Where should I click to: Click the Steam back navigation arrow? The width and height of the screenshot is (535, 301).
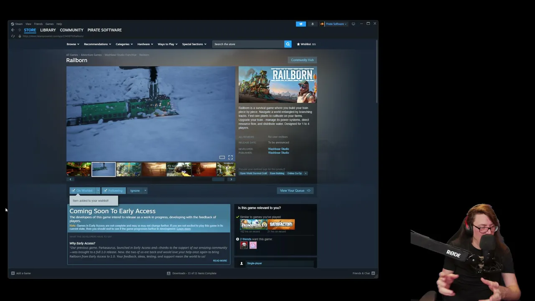(x=13, y=30)
